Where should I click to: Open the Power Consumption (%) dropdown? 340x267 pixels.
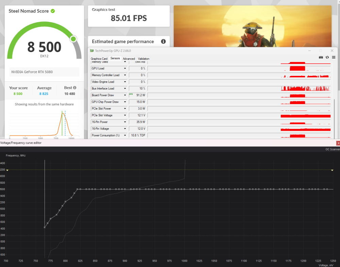[x=125, y=135]
